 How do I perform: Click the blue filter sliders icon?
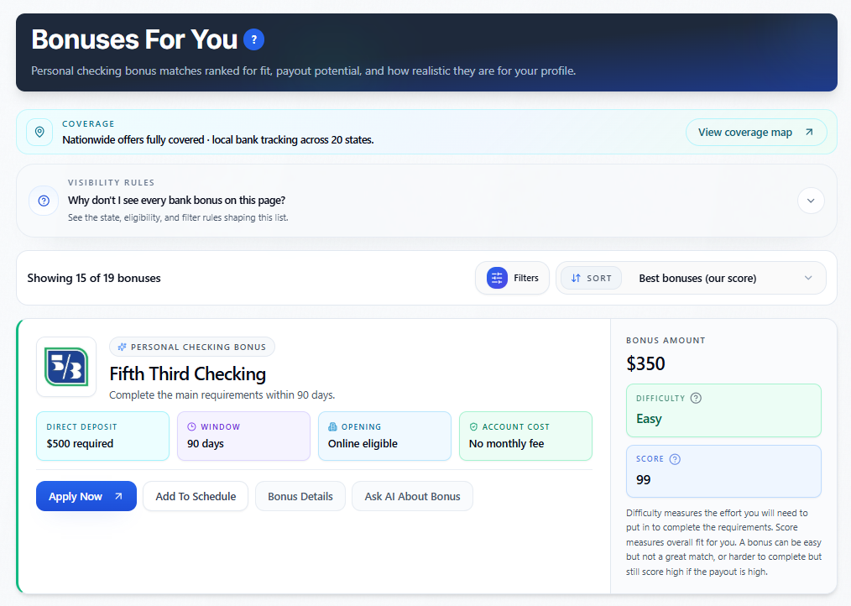(497, 278)
